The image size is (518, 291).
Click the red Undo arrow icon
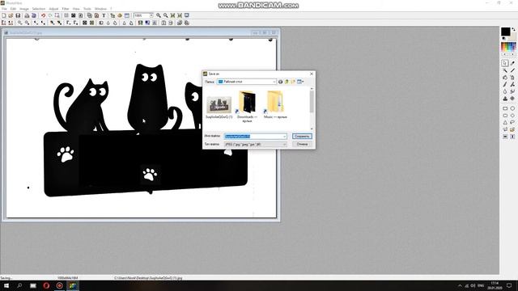coord(43,15)
